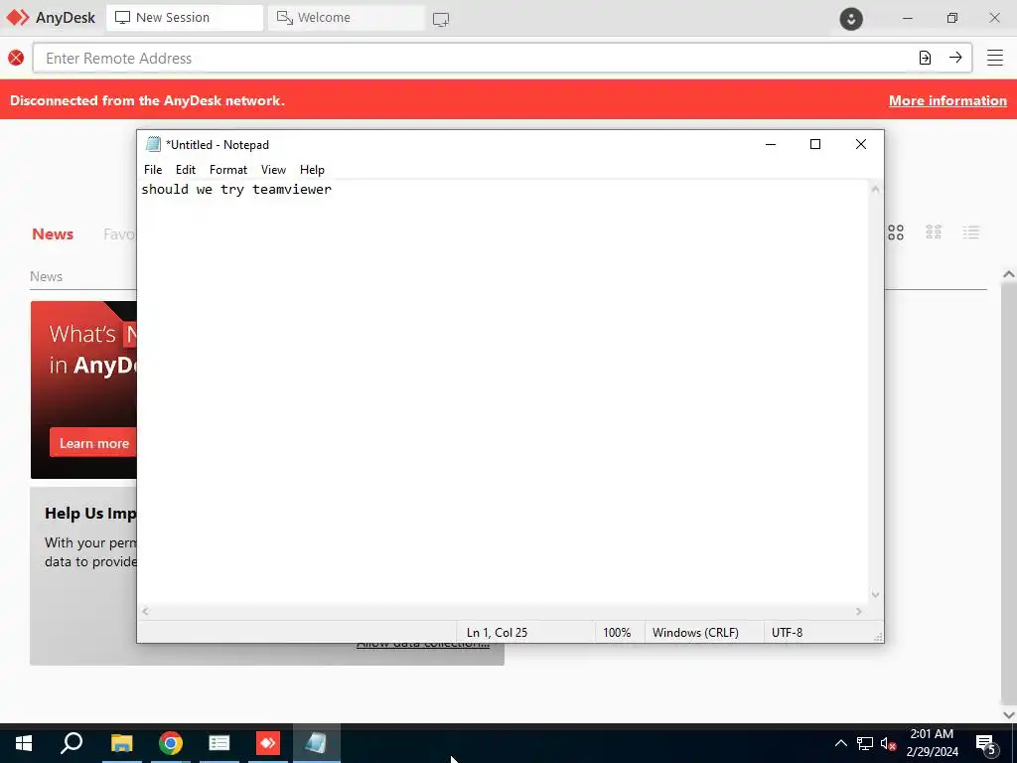The height and width of the screenshot is (763, 1017).
Task: Close the Notepad window
Action: pyautogui.click(x=861, y=144)
